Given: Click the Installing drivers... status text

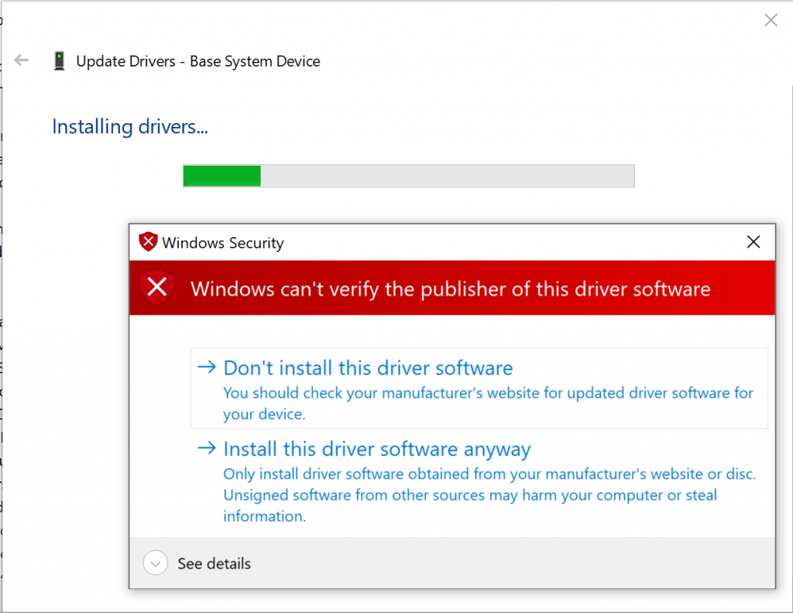Looking at the screenshot, I should (129, 126).
